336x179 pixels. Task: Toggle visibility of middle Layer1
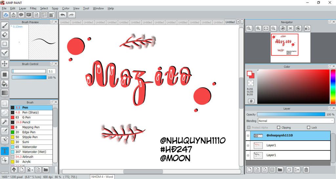pyautogui.click(x=248, y=145)
